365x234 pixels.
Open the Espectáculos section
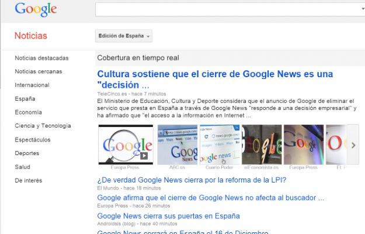(x=33, y=140)
